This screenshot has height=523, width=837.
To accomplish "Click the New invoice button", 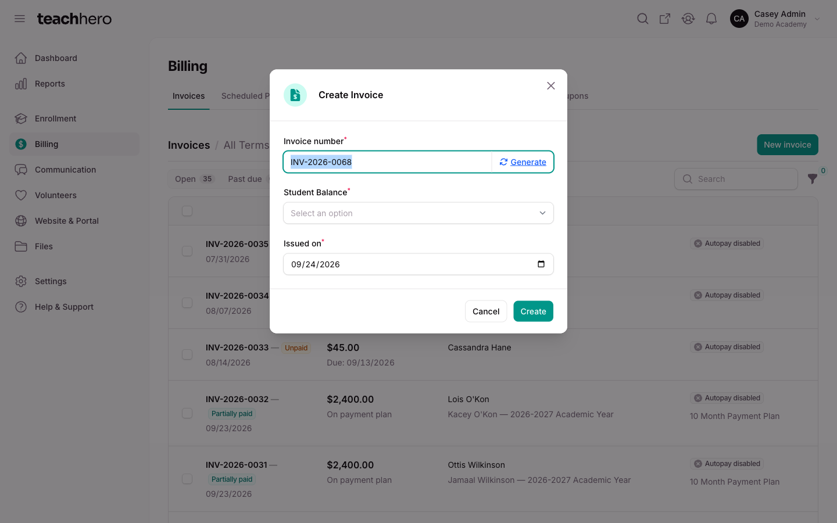I will click(788, 145).
